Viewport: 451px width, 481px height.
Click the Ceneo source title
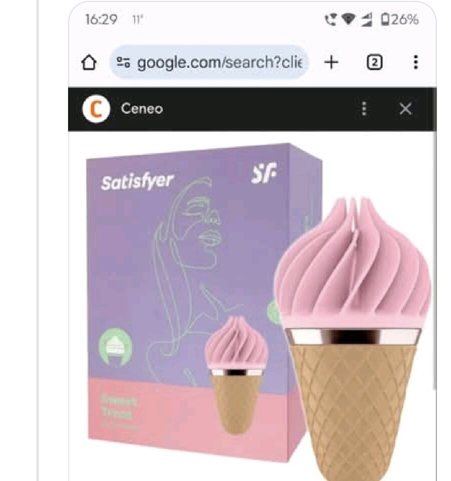[142, 109]
